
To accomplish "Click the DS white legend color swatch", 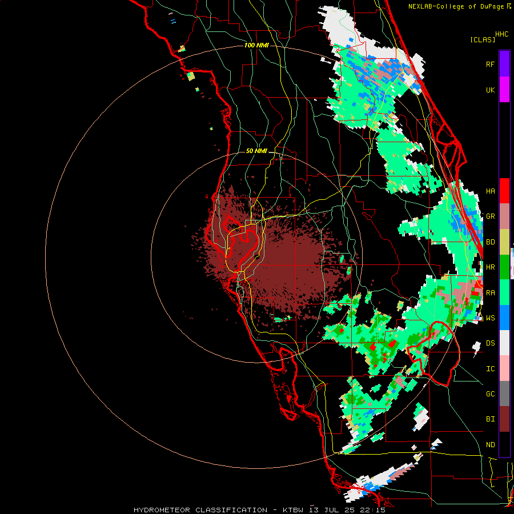I will 504,343.
